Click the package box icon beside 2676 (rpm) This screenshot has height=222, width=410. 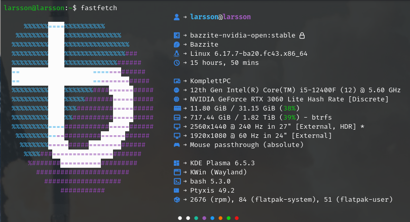tap(177, 200)
